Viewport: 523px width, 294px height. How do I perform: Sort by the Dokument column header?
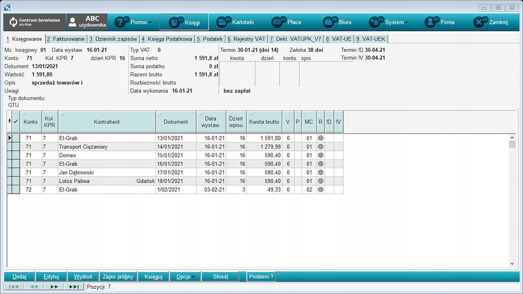click(176, 122)
